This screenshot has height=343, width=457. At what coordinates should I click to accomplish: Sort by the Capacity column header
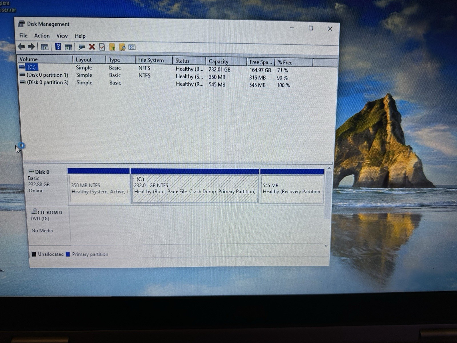tap(226, 61)
